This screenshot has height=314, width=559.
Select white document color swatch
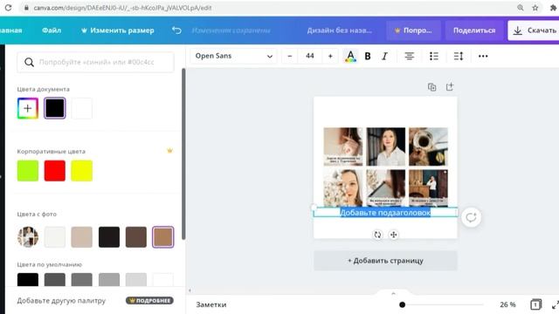(x=82, y=108)
